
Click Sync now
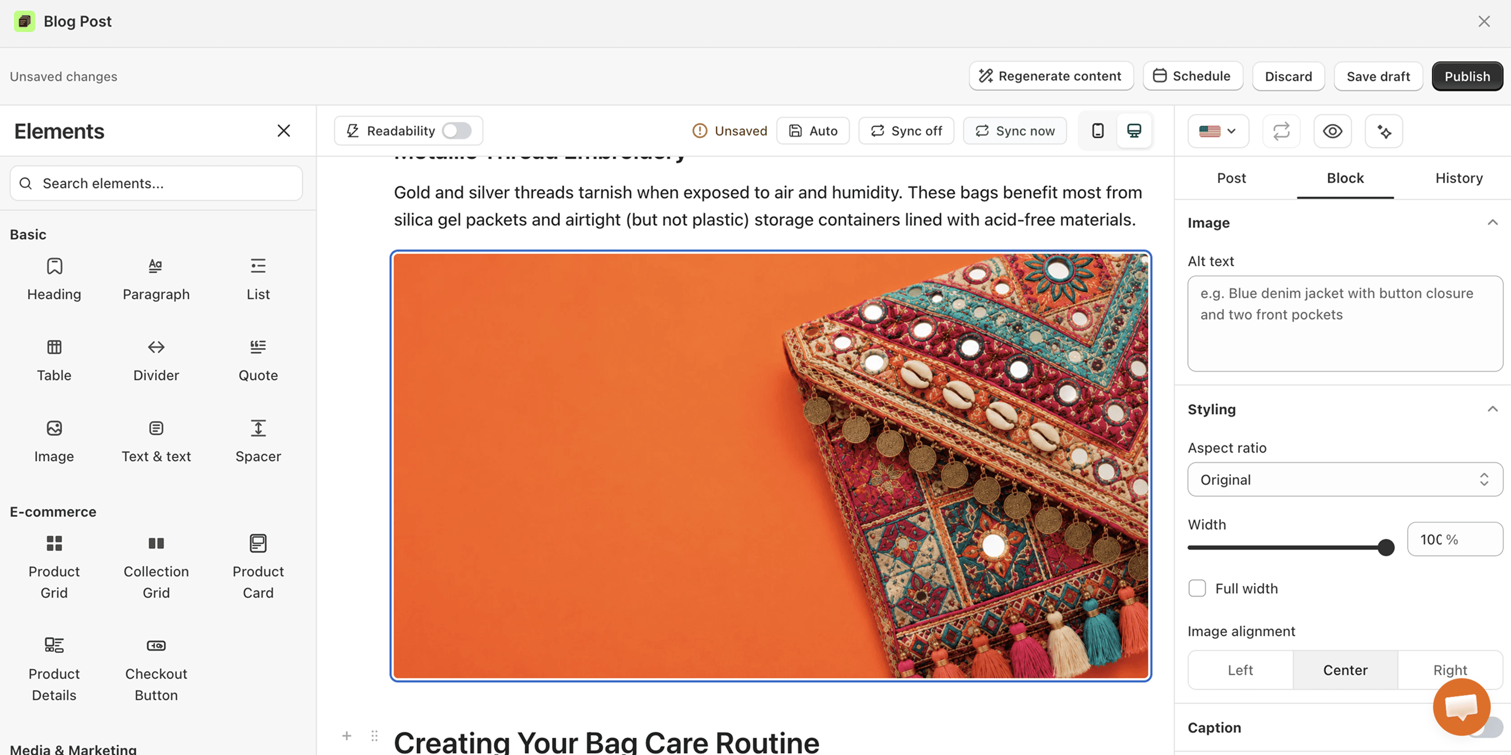coord(1015,131)
